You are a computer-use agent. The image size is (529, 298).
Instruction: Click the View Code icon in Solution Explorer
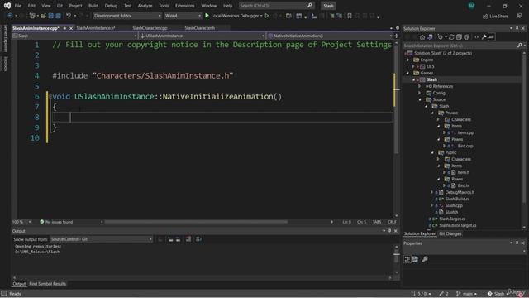click(476, 37)
